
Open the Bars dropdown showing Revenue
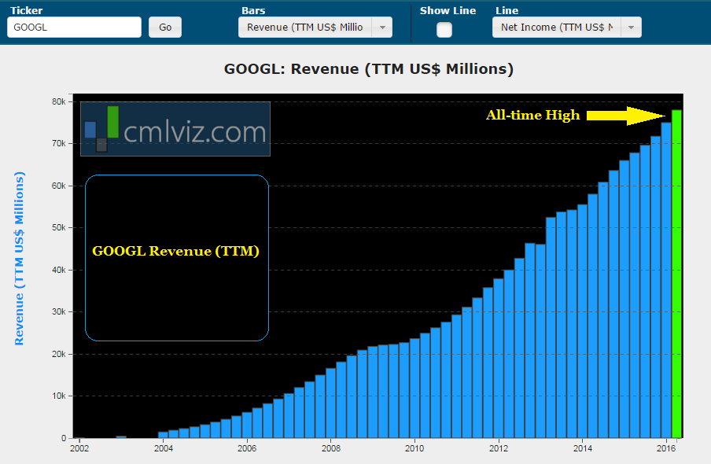coord(315,28)
